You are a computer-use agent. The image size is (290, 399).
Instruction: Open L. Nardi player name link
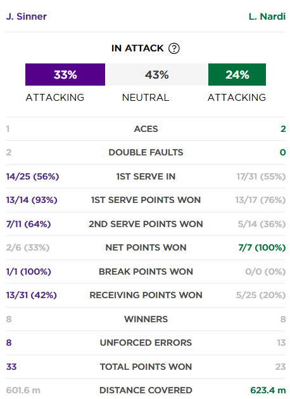point(267,16)
